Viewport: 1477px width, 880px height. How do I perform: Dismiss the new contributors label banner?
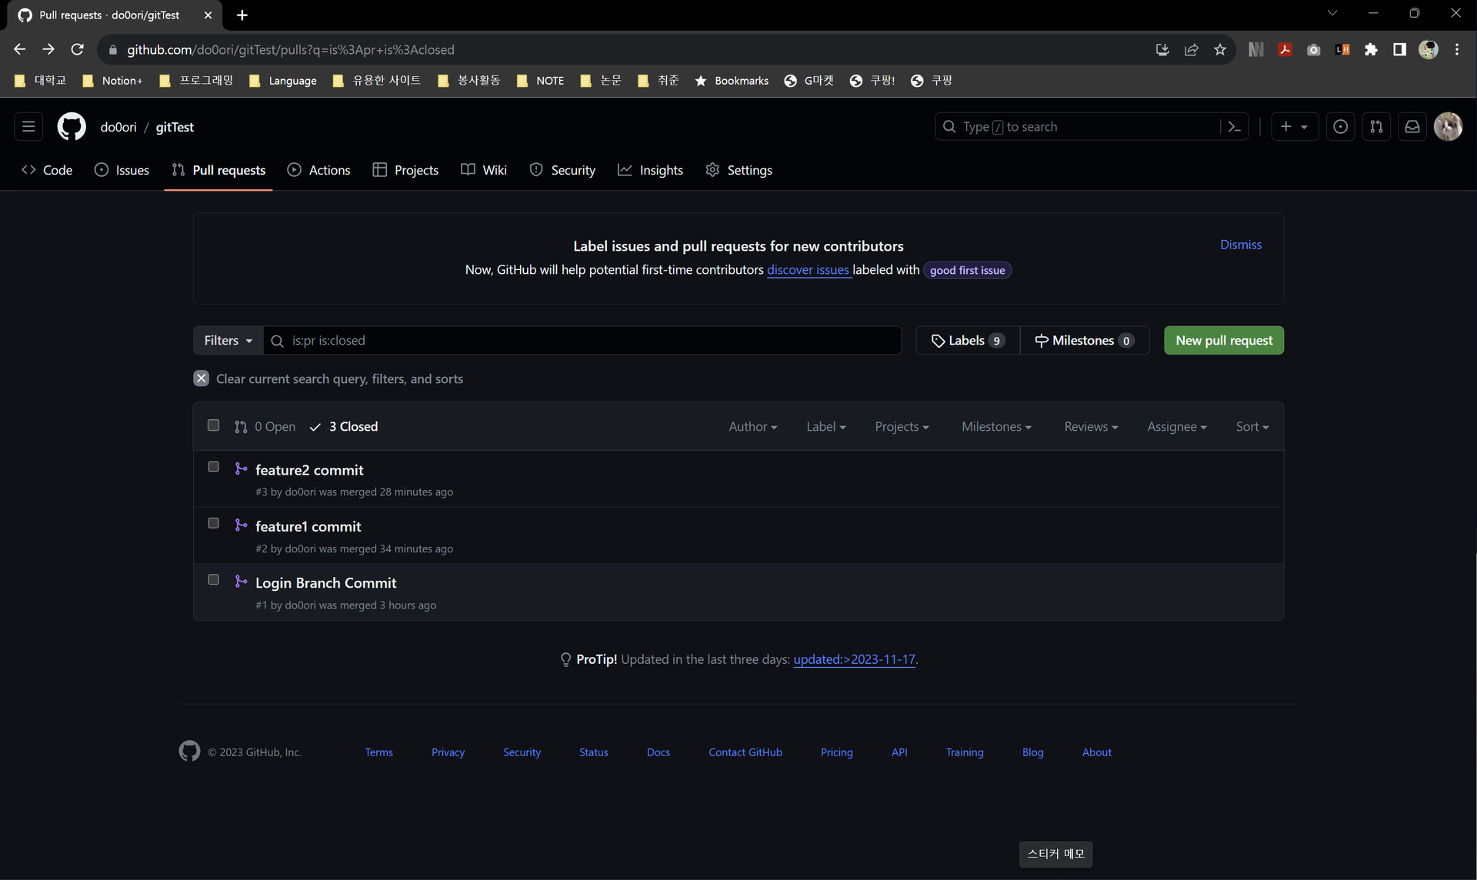point(1241,245)
